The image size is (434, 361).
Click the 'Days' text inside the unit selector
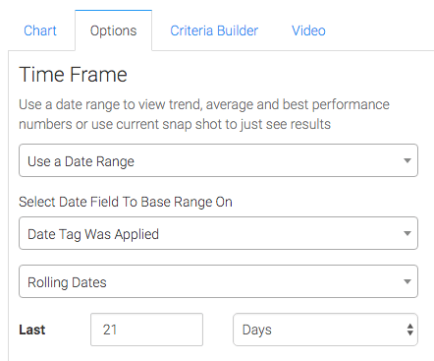257,330
